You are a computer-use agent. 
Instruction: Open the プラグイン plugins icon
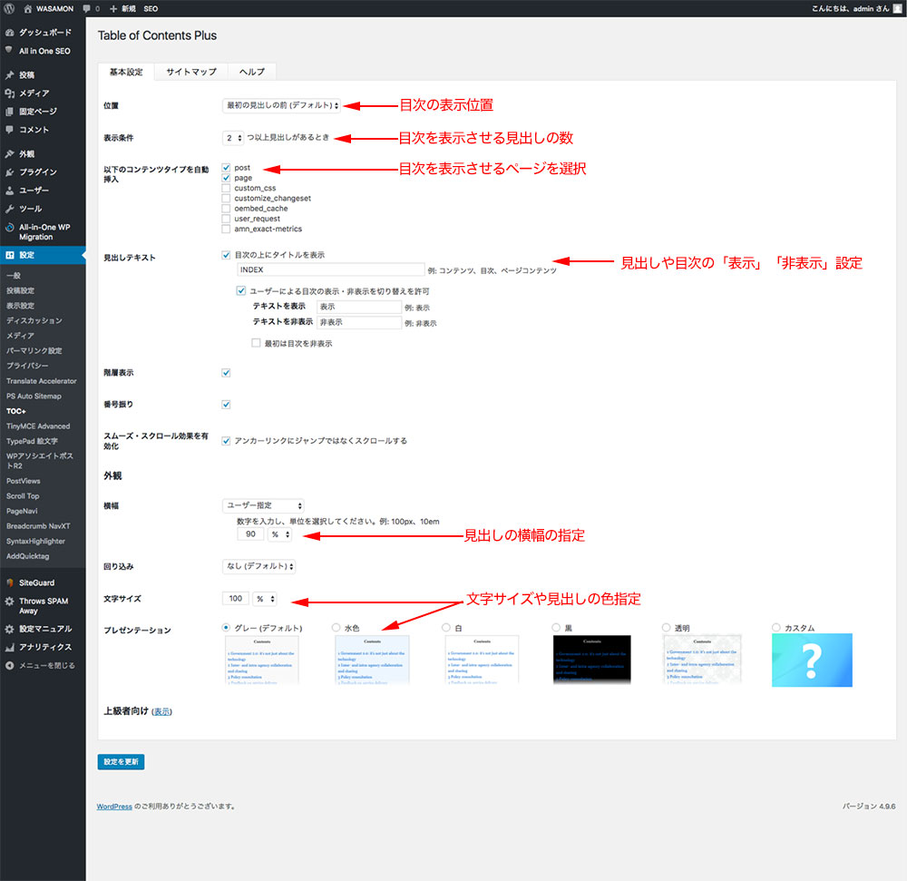9,171
